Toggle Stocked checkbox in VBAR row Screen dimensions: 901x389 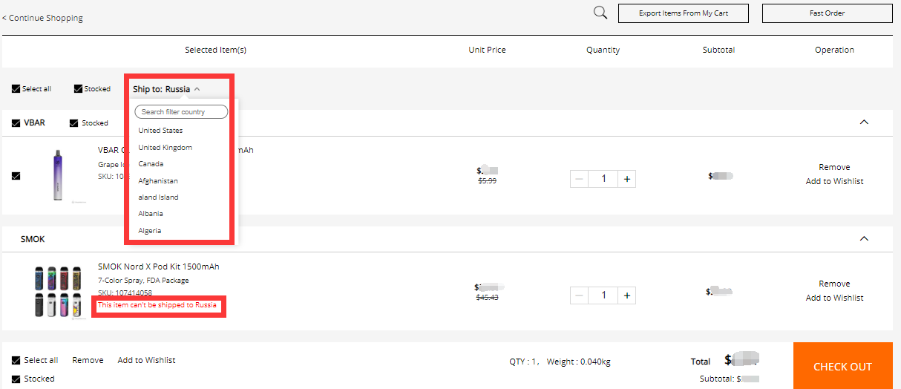(74, 123)
